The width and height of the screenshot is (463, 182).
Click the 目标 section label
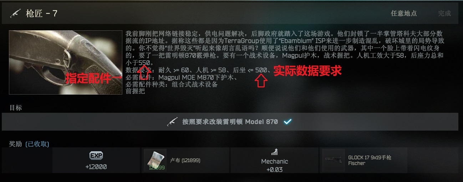coord(15,107)
